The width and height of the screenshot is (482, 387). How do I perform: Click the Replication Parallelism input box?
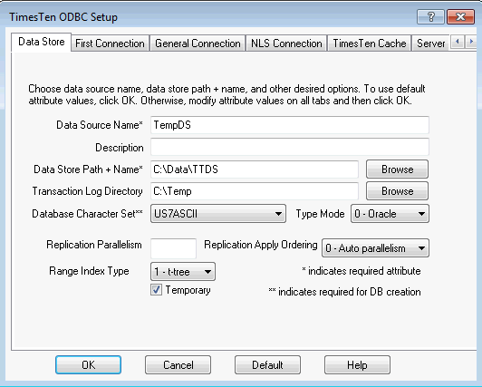(173, 248)
